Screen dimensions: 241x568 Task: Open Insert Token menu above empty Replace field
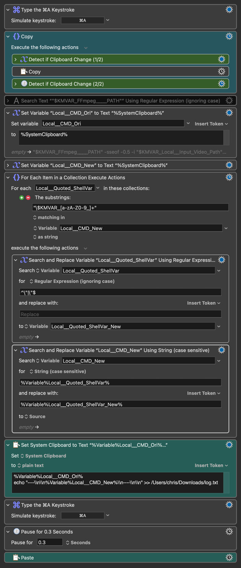click(204, 303)
